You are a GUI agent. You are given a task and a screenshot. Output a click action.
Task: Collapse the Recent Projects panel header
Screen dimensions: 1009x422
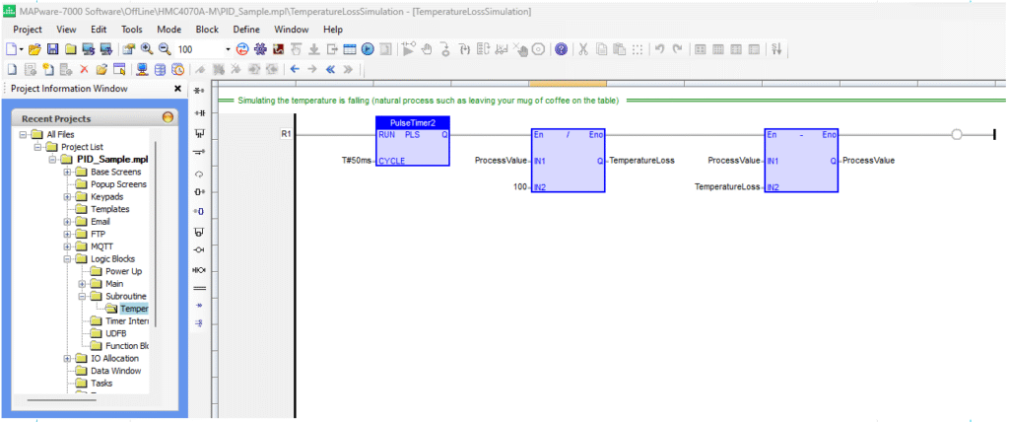168,118
